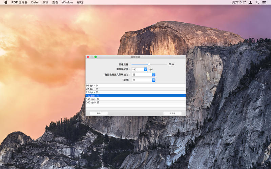Show Notification Center list icon

pos(264,2)
